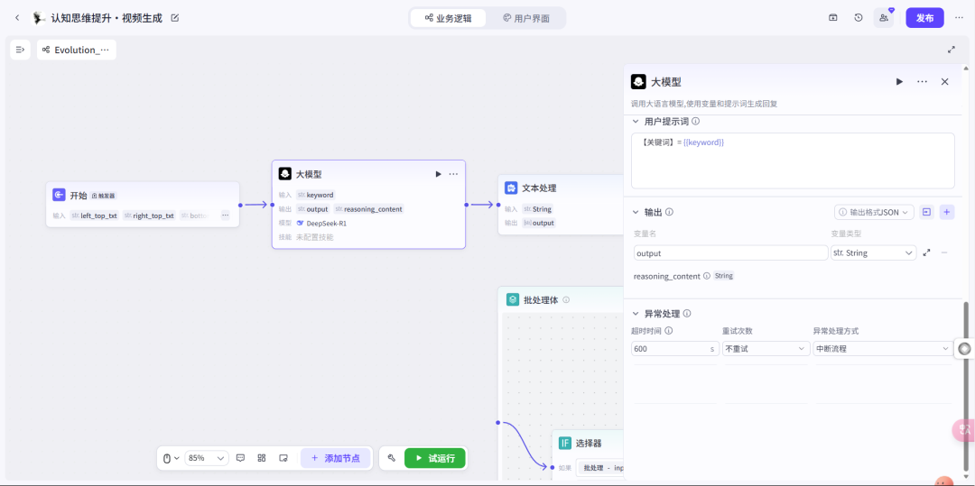Open the 输出格式JSON dropdown
Viewport: 975px width, 486px height.
pyautogui.click(x=874, y=212)
